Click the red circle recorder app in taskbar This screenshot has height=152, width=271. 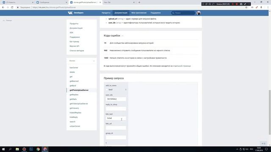pos(24,149)
